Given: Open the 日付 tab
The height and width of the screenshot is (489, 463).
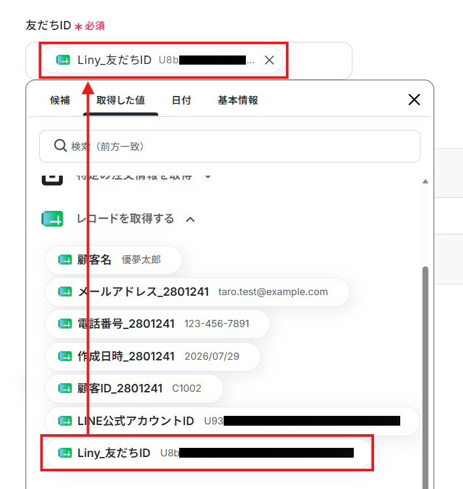Looking at the screenshot, I should (x=182, y=101).
